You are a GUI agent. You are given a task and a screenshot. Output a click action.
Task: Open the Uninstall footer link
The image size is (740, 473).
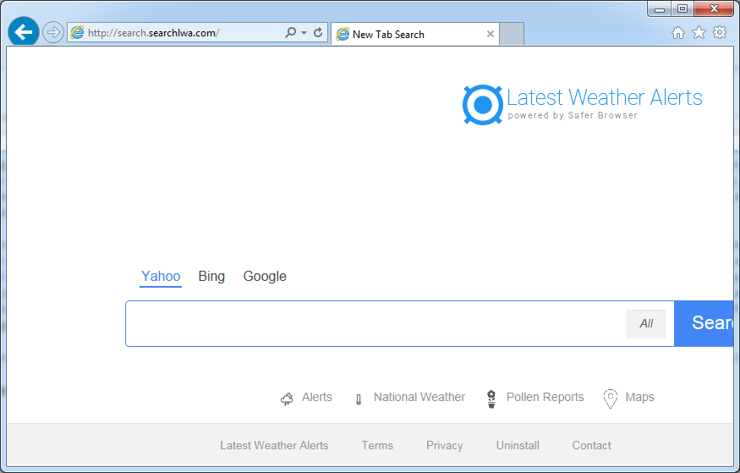(518, 446)
